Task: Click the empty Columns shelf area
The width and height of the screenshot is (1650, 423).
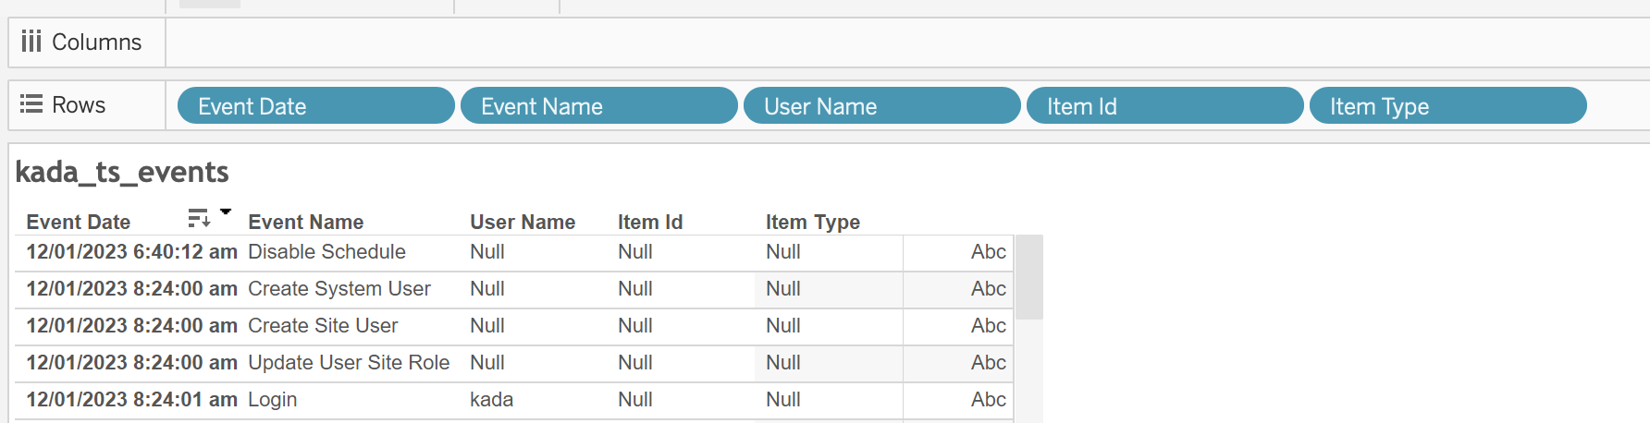Action: click(x=906, y=42)
